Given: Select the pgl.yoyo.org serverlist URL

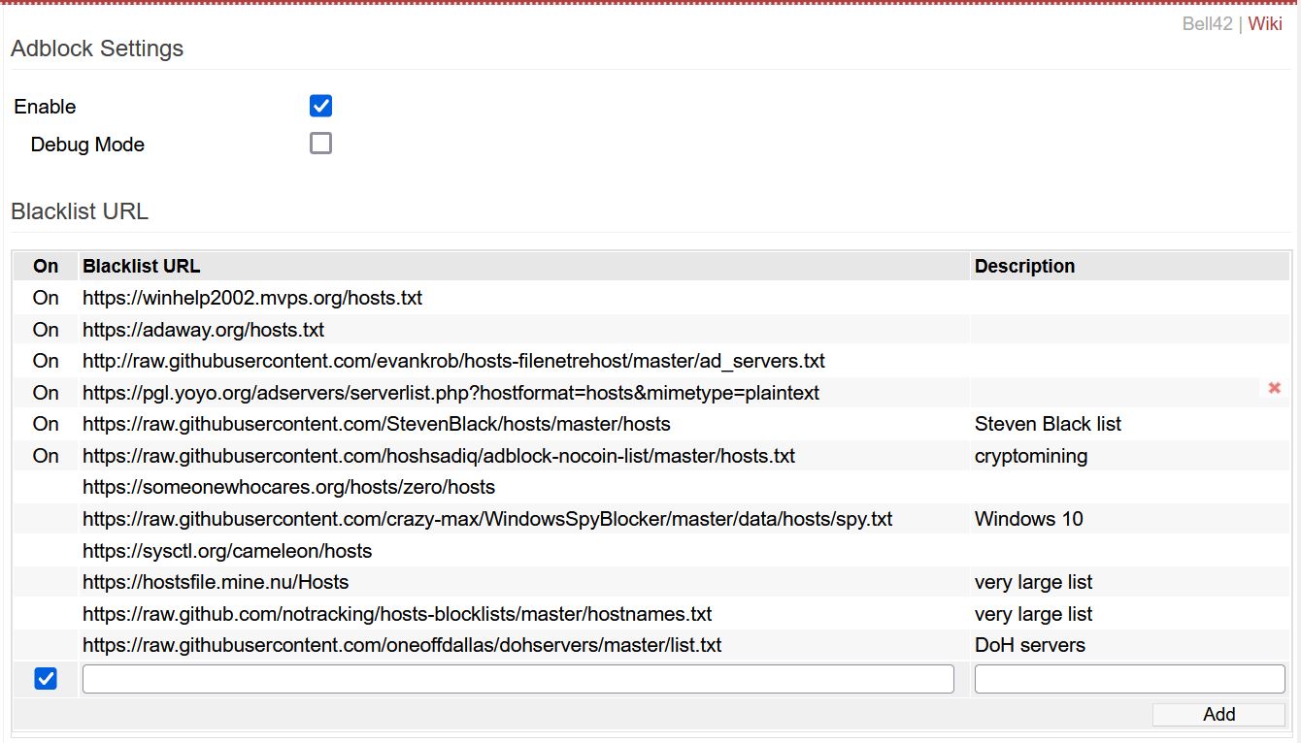Looking at the screenshot, I should pyautogui.click(x=450, y=393).
